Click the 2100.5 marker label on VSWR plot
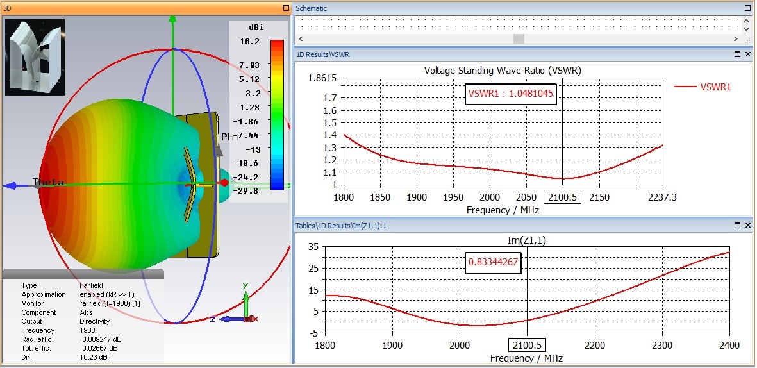 pyautogui.click(x=562, y=197)
